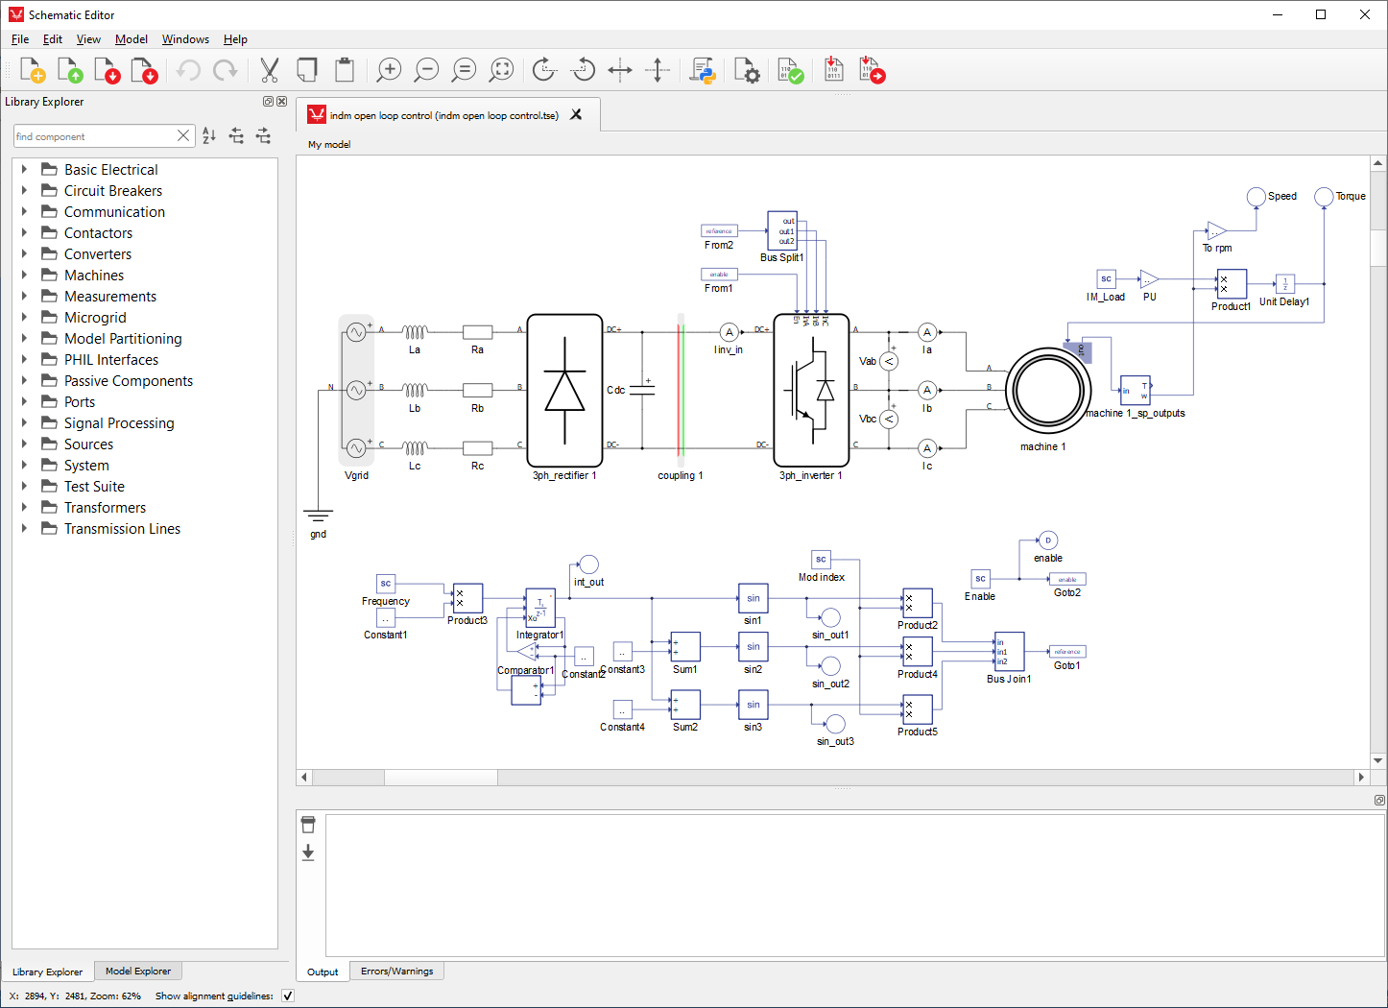Zoom in on the schematic
The image size is (1388, 1008).
coord(389,70)
